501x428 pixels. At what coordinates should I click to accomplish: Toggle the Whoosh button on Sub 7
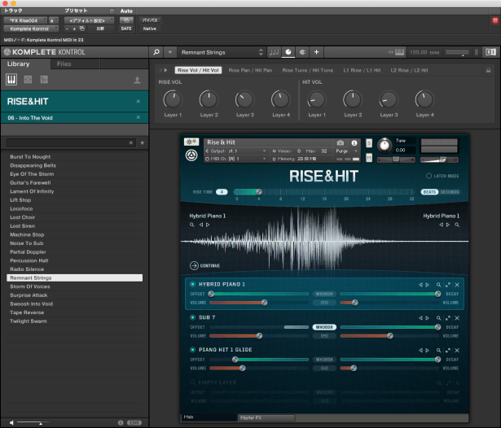tap(324, 326)
